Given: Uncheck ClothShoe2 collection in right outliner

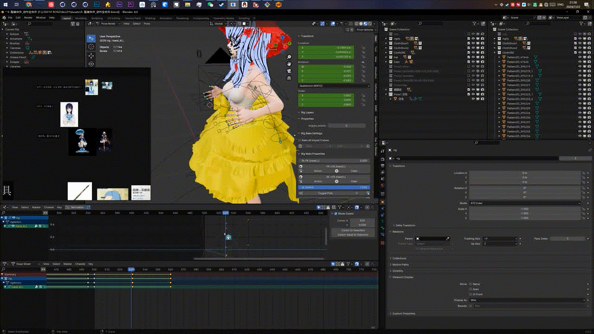Looking at the screenshot, I should point(576,47).
